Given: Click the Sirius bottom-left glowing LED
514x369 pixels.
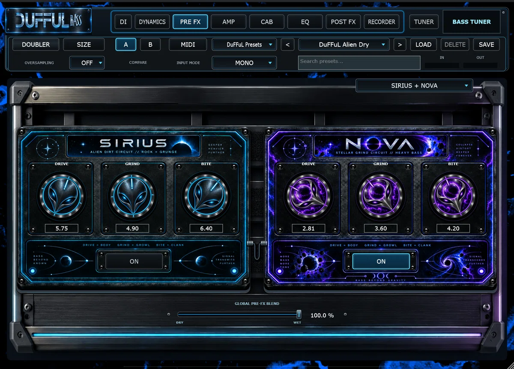Looking at the screenshot, I should (33, 271).
